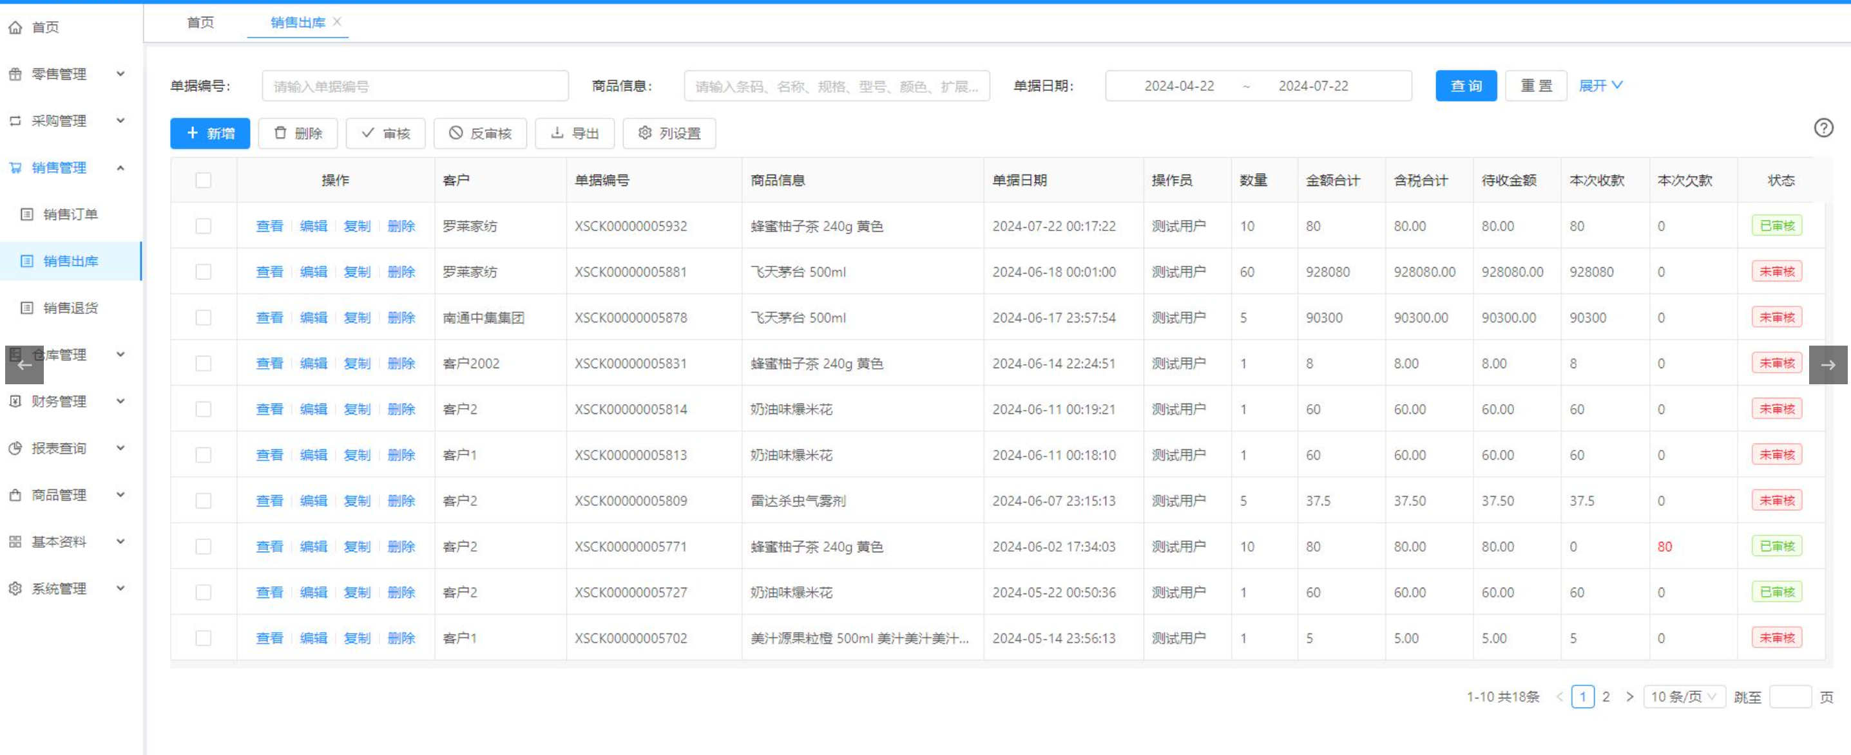Check the row XSCK00000005809 checkbox
The image size is (1851, 755).
[204, 501]
